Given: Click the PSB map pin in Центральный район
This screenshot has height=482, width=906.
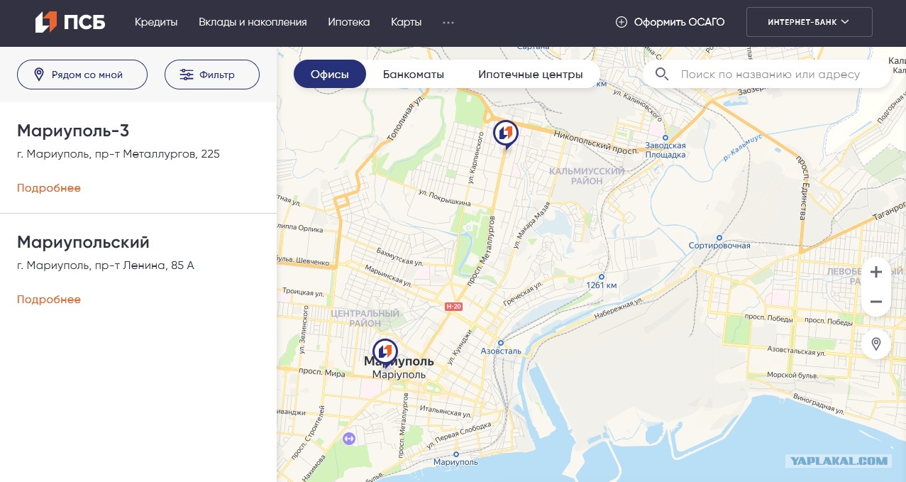Looking at the screenshot, I should pyautogui.click(x=385, y=352).
